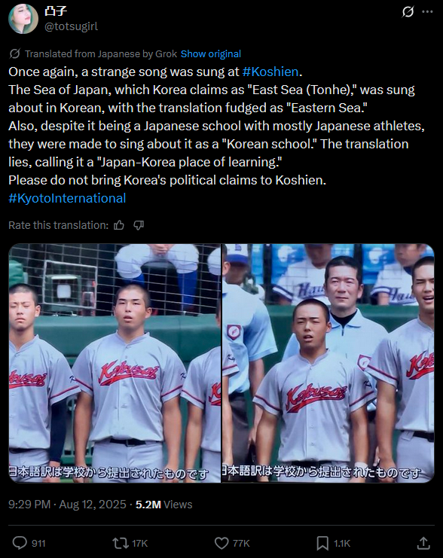Click the reply speech bubble icon
This screenshot has width=443, height=558.
(20, 543)
